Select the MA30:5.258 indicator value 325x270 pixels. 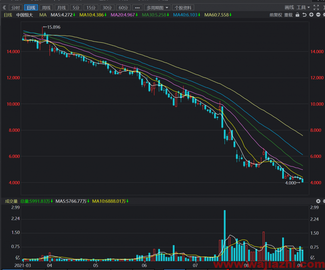(156, 15)
